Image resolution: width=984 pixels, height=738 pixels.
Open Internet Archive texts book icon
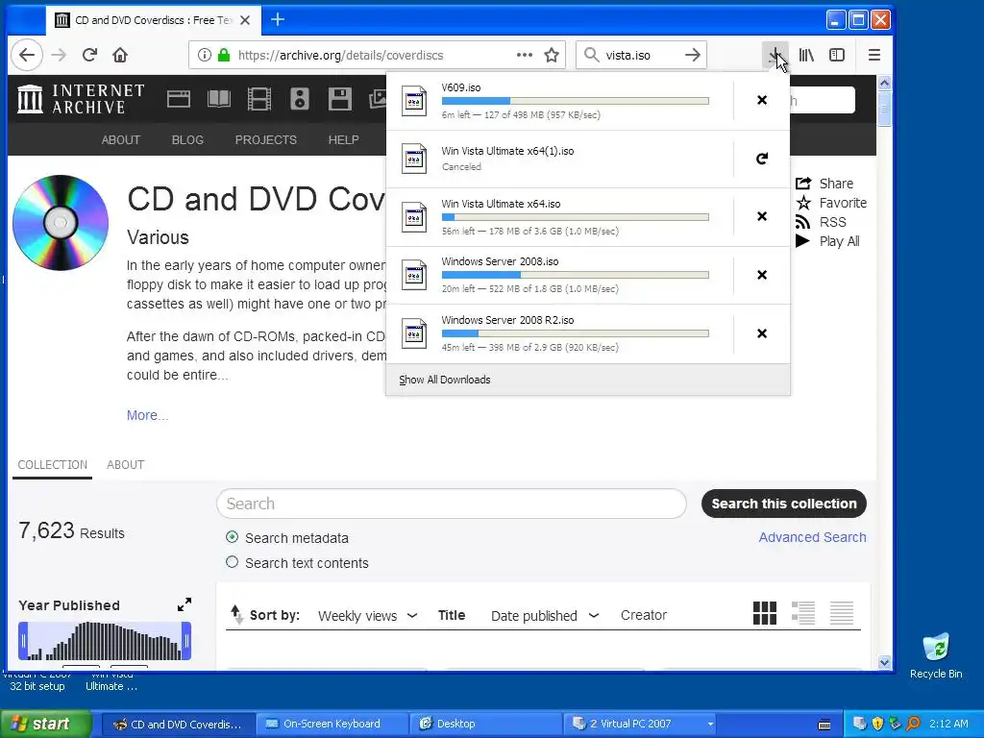[x=219, y=99]
